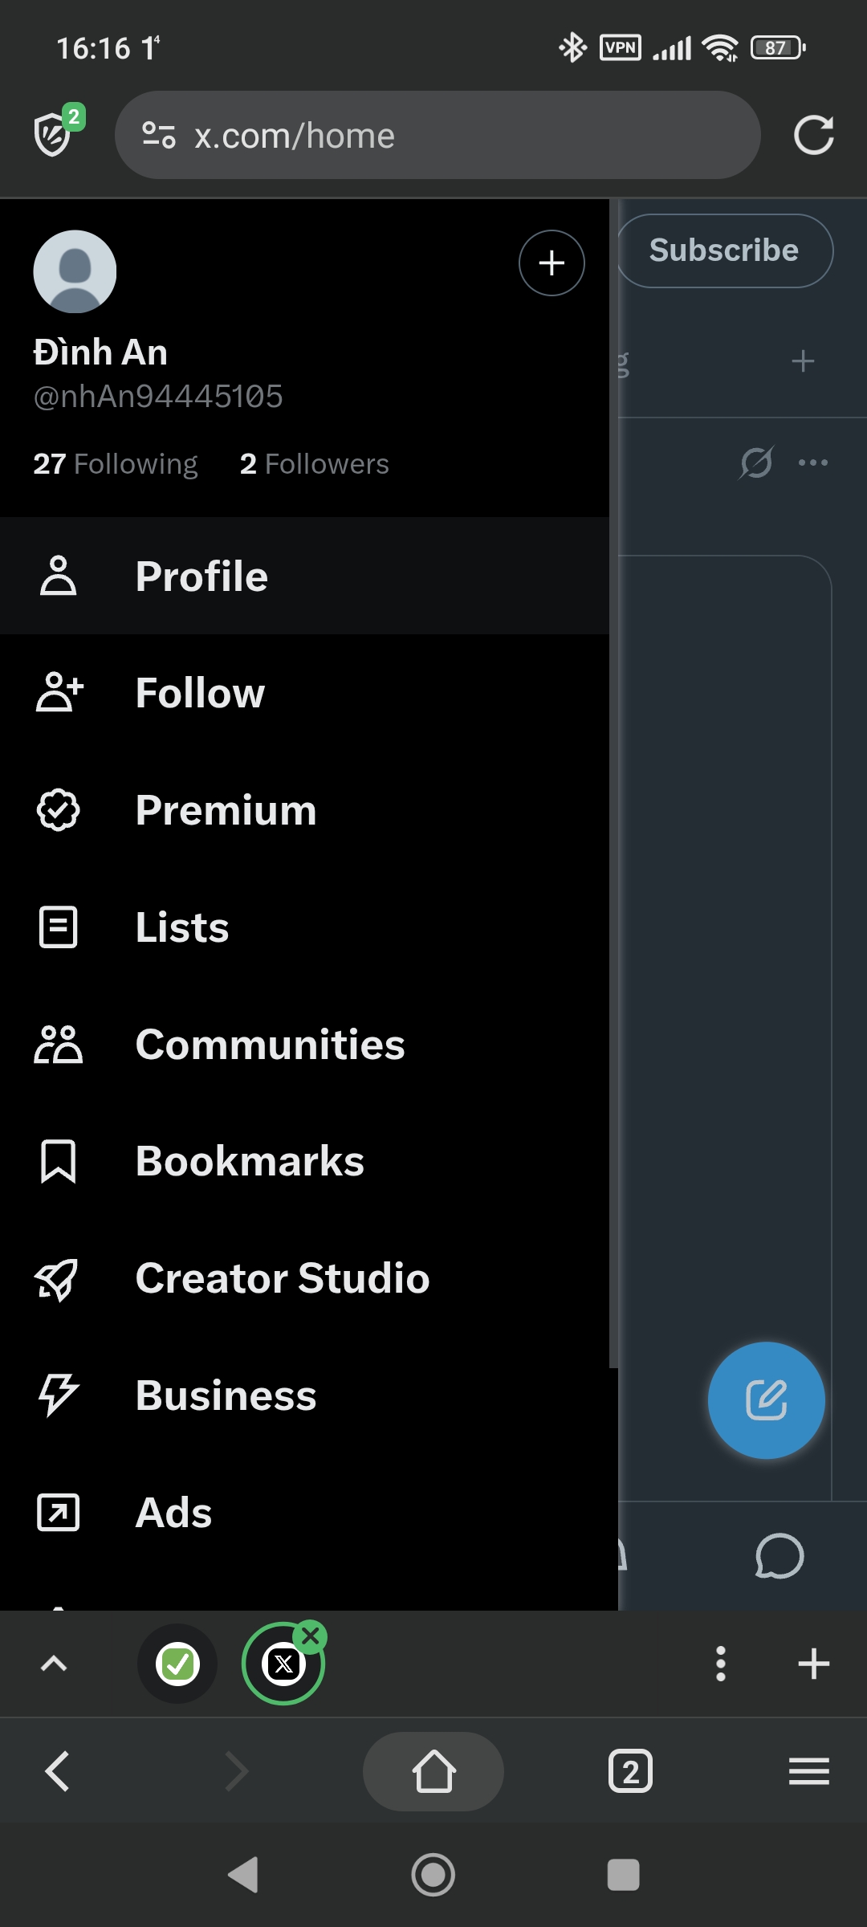Click the Subscribe button
This screenshot has height=1927, width=867.
point(724,251)
